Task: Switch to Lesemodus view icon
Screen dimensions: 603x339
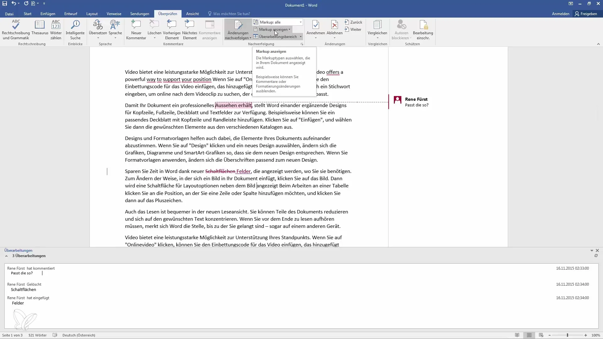Action: pos(517,335)
